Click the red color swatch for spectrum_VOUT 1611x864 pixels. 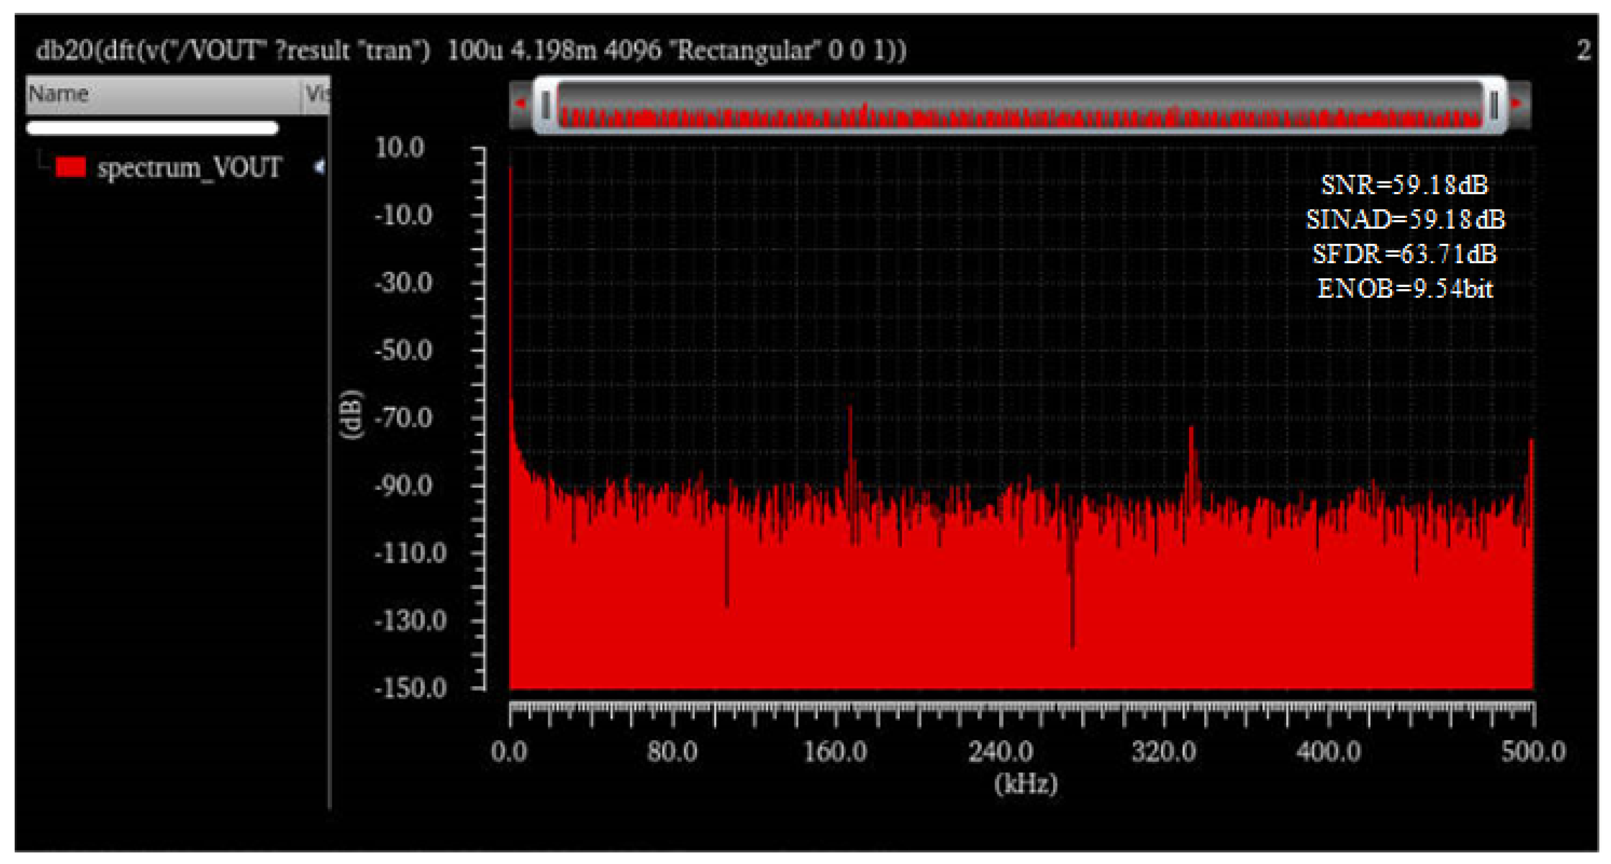[x=70, y=167]
